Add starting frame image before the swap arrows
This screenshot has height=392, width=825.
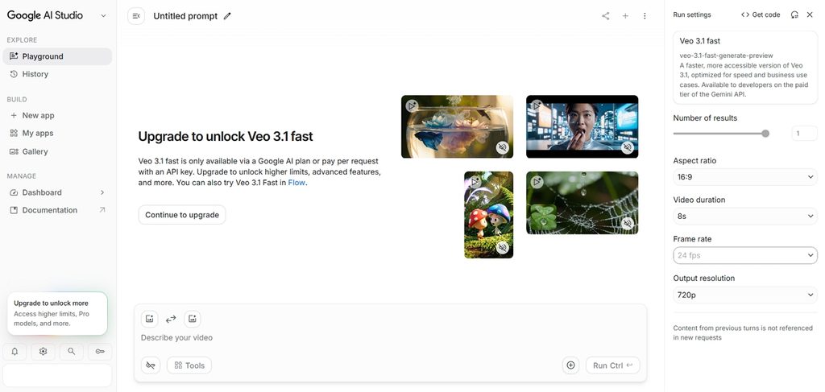coord(149,319)
